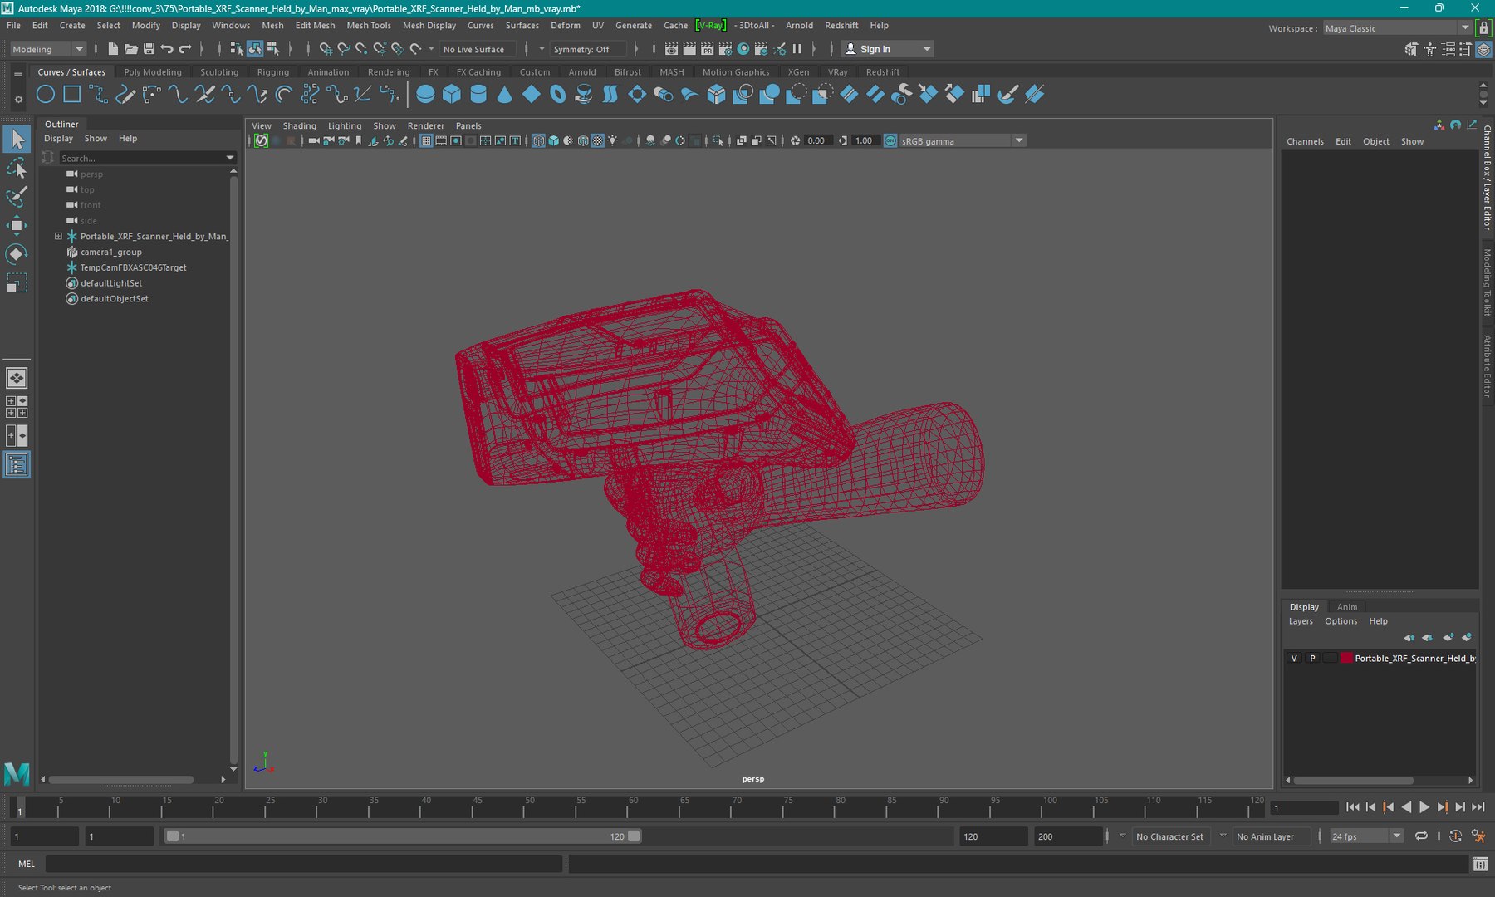Toggle the layer playback P box
Image resolution: width=1495 pixels, height=897 pixels.
[x=1312, y=658]
